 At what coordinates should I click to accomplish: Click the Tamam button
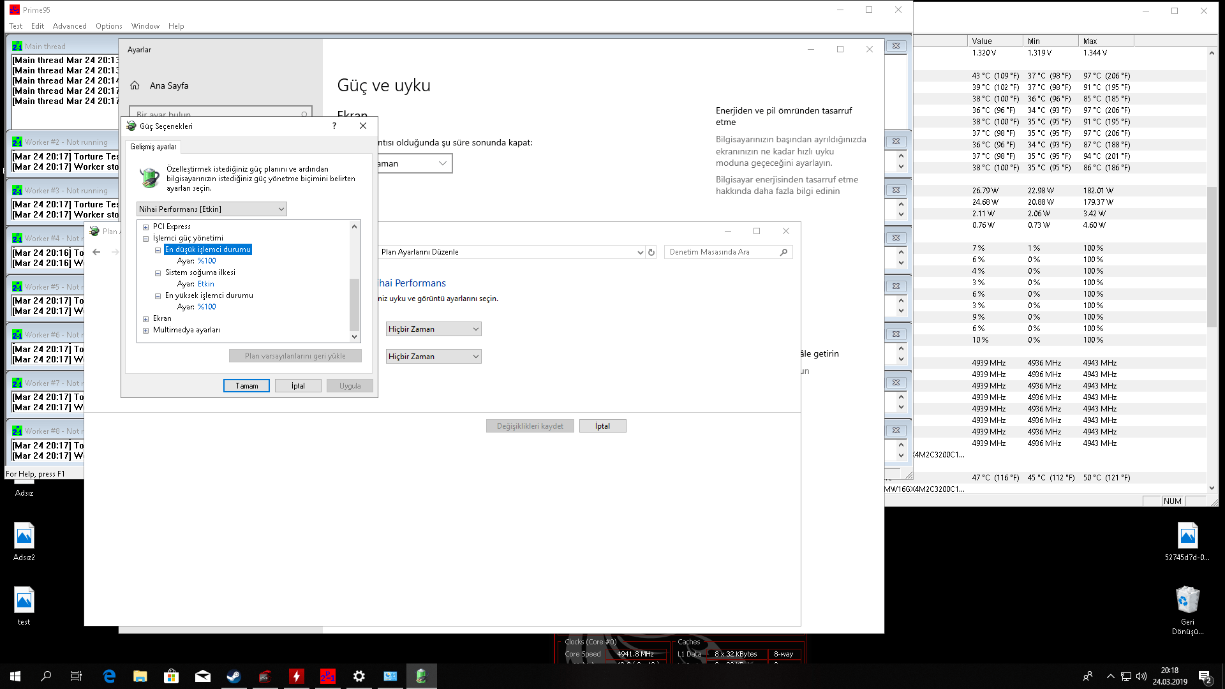246,386
